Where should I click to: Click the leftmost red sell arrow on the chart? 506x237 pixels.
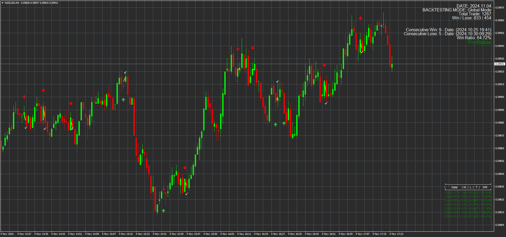pyautogui.click(x=24, y=97)
